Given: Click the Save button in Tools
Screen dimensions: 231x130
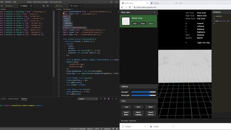Looking at the screenshot, I should [x=138, y=107].
